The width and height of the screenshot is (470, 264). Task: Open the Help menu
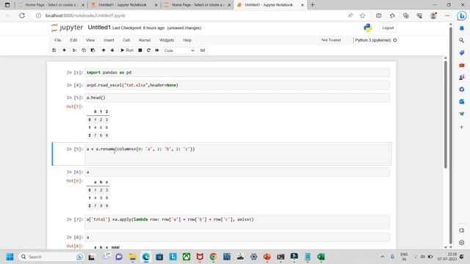pos(187,40)
